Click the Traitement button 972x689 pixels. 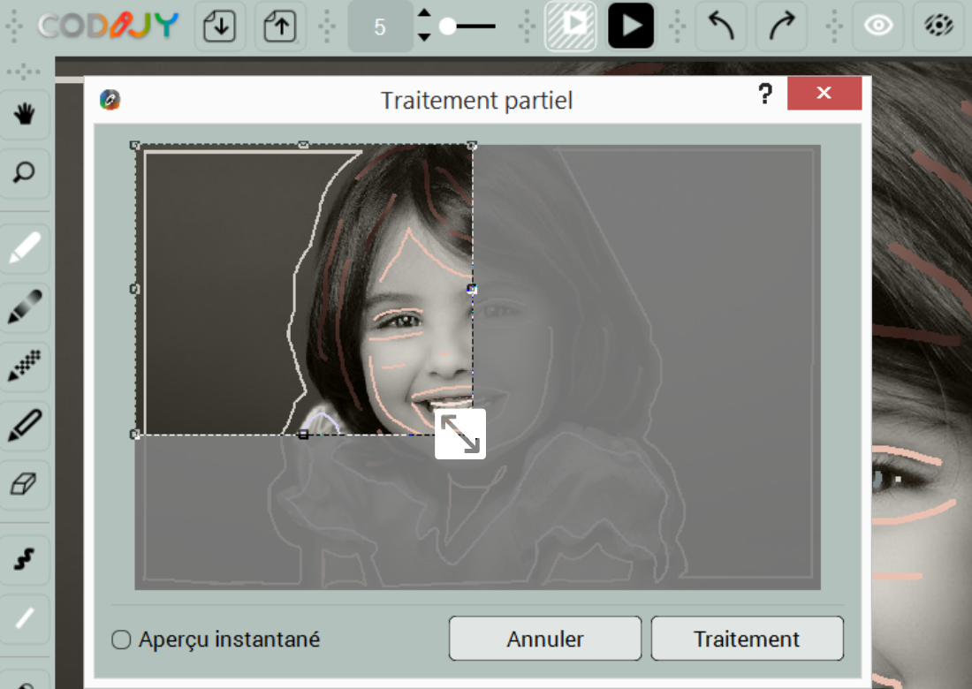[747, 639]
